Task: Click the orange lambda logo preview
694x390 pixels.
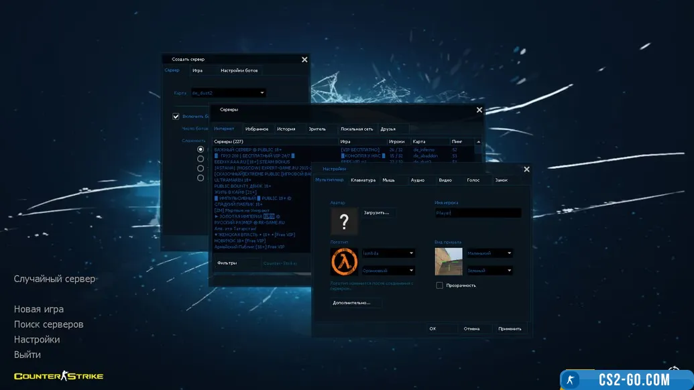Action: [344, 261]
